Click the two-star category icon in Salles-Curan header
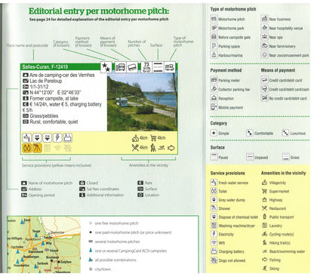314x277 pixels. 106,67
